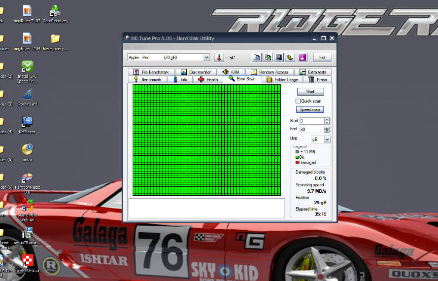Image resolution: width=438 pixels, height=281 pixels.
Task: Select Install CPU Speed Pro icon
Action: 27,72
